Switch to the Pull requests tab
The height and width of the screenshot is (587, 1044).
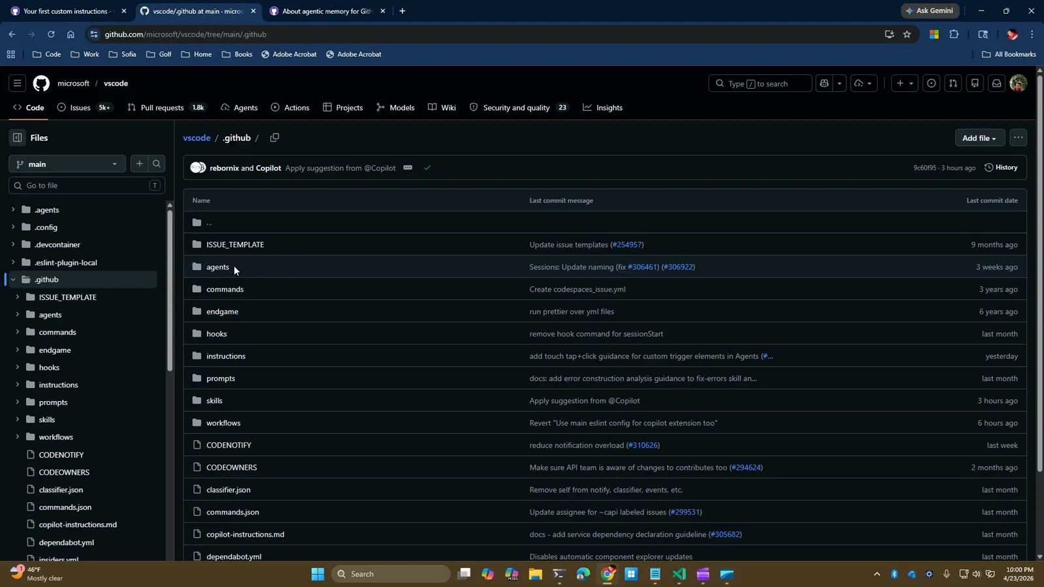tap(166, 108)
